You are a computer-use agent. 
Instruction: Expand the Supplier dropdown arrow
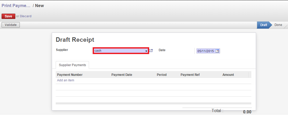146,51
